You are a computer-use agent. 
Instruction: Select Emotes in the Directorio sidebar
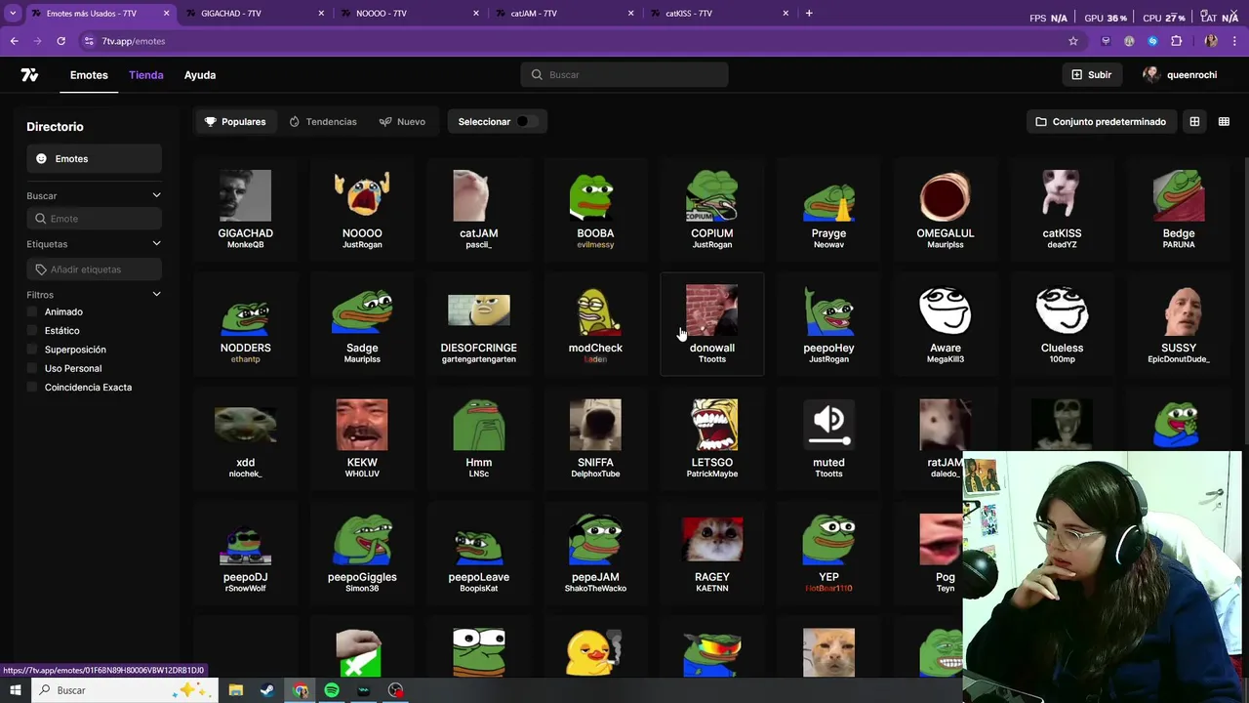[x=94, y=159]
